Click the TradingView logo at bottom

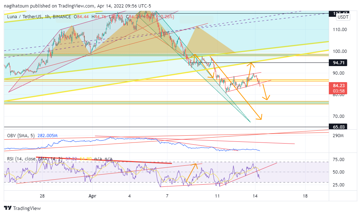point(22,208)
